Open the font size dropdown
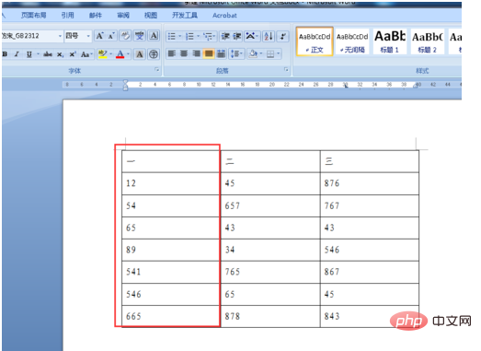 (88, 36)
